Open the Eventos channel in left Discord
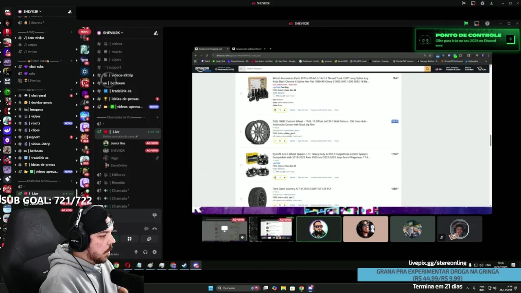 coord(45,81)
